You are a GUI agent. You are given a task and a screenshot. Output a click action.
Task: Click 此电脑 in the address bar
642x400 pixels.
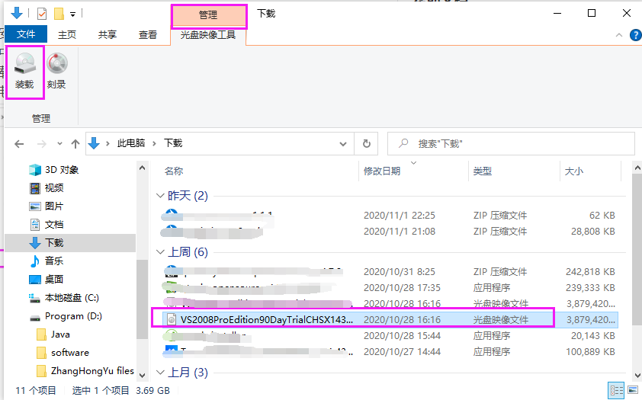point(131,143)
